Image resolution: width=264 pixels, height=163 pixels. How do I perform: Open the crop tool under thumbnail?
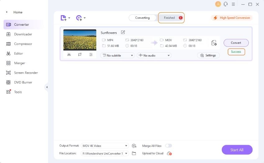click(80, 55)
